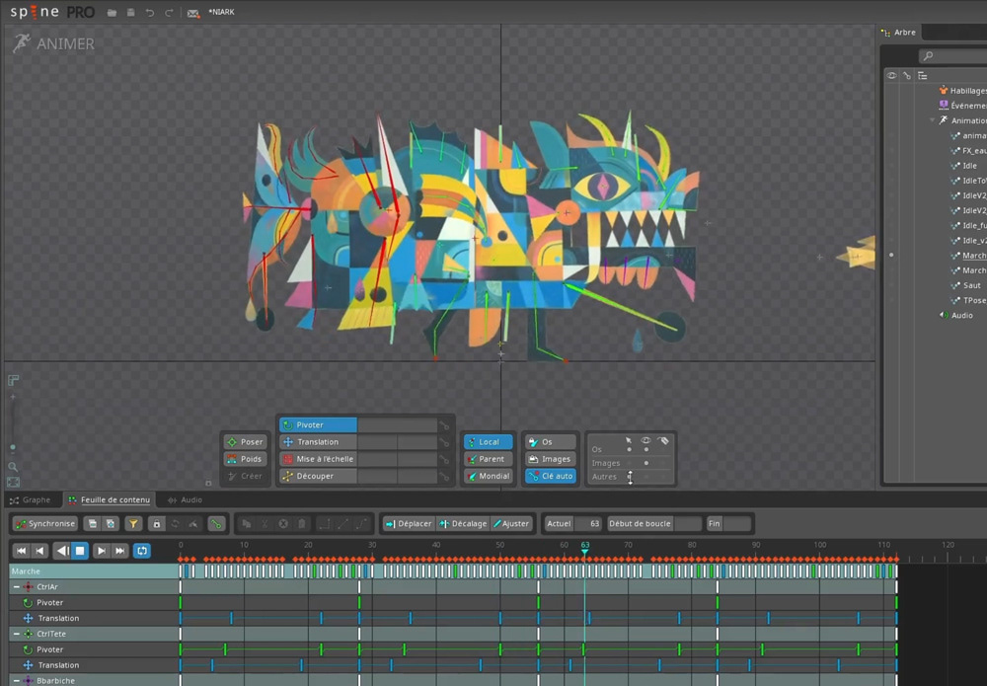Click the tree search field

click(x=953, y=56)
